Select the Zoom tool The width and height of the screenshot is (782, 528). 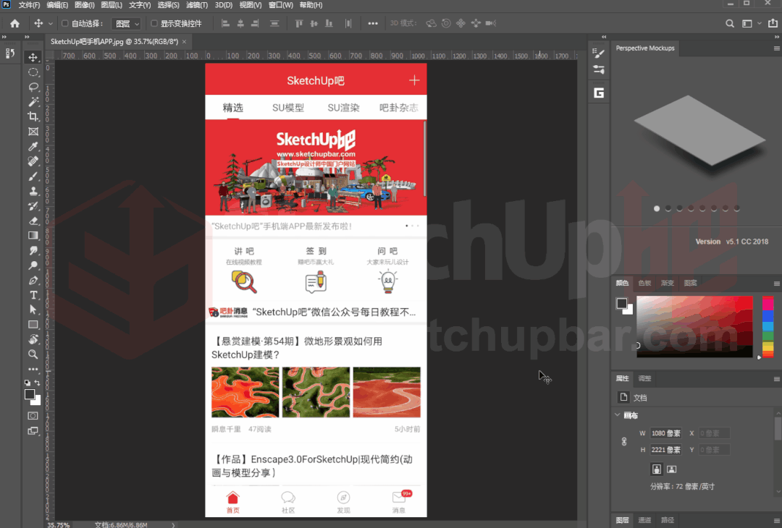pyautogui.click(x=33, y=354)
